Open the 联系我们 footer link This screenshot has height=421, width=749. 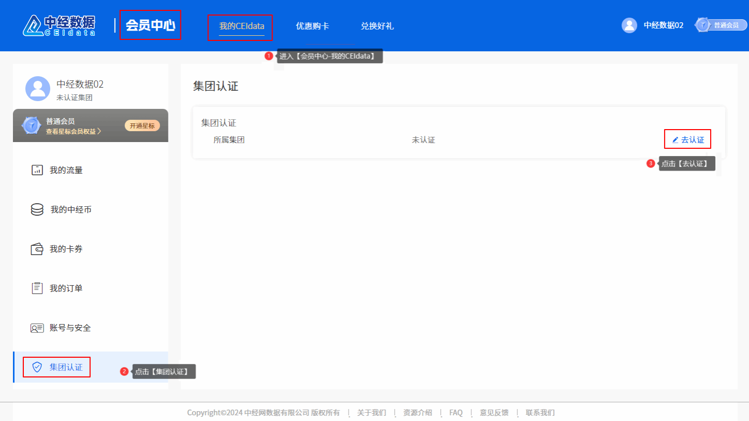540,413
